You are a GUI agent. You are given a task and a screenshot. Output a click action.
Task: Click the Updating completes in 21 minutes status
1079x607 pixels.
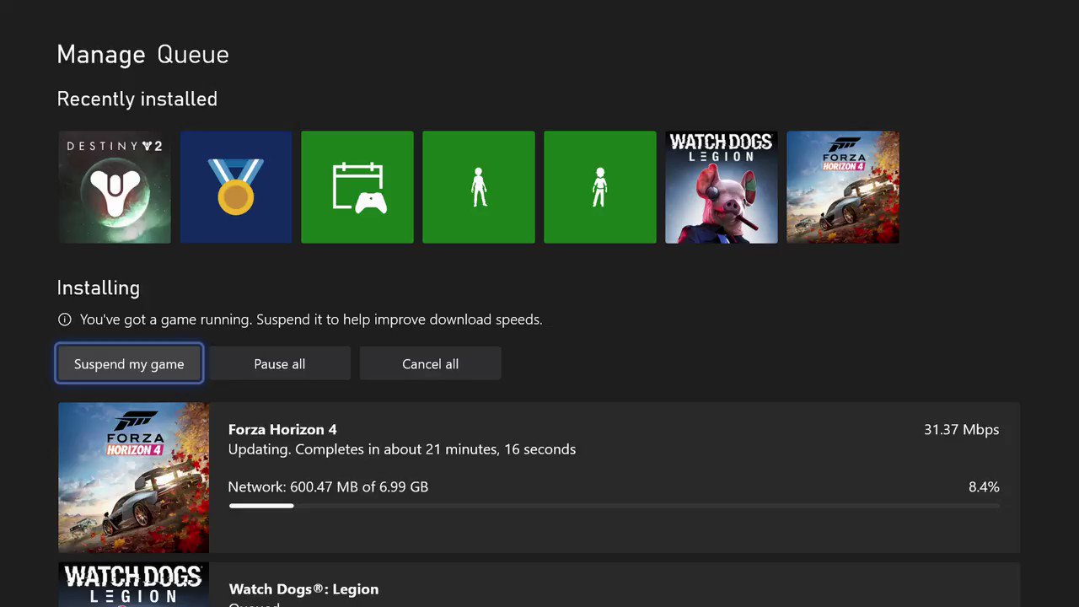click(x=402, y=449)
